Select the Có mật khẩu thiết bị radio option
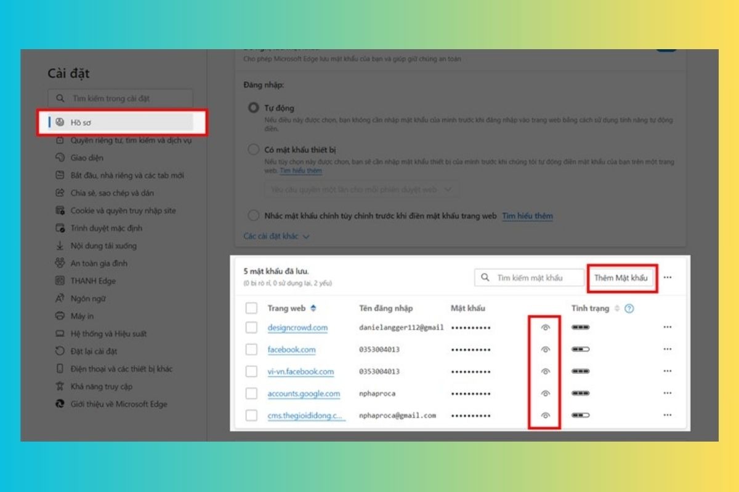 [253, 149]
